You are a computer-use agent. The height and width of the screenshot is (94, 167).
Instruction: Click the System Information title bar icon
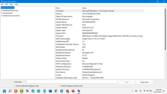point(1,2)
